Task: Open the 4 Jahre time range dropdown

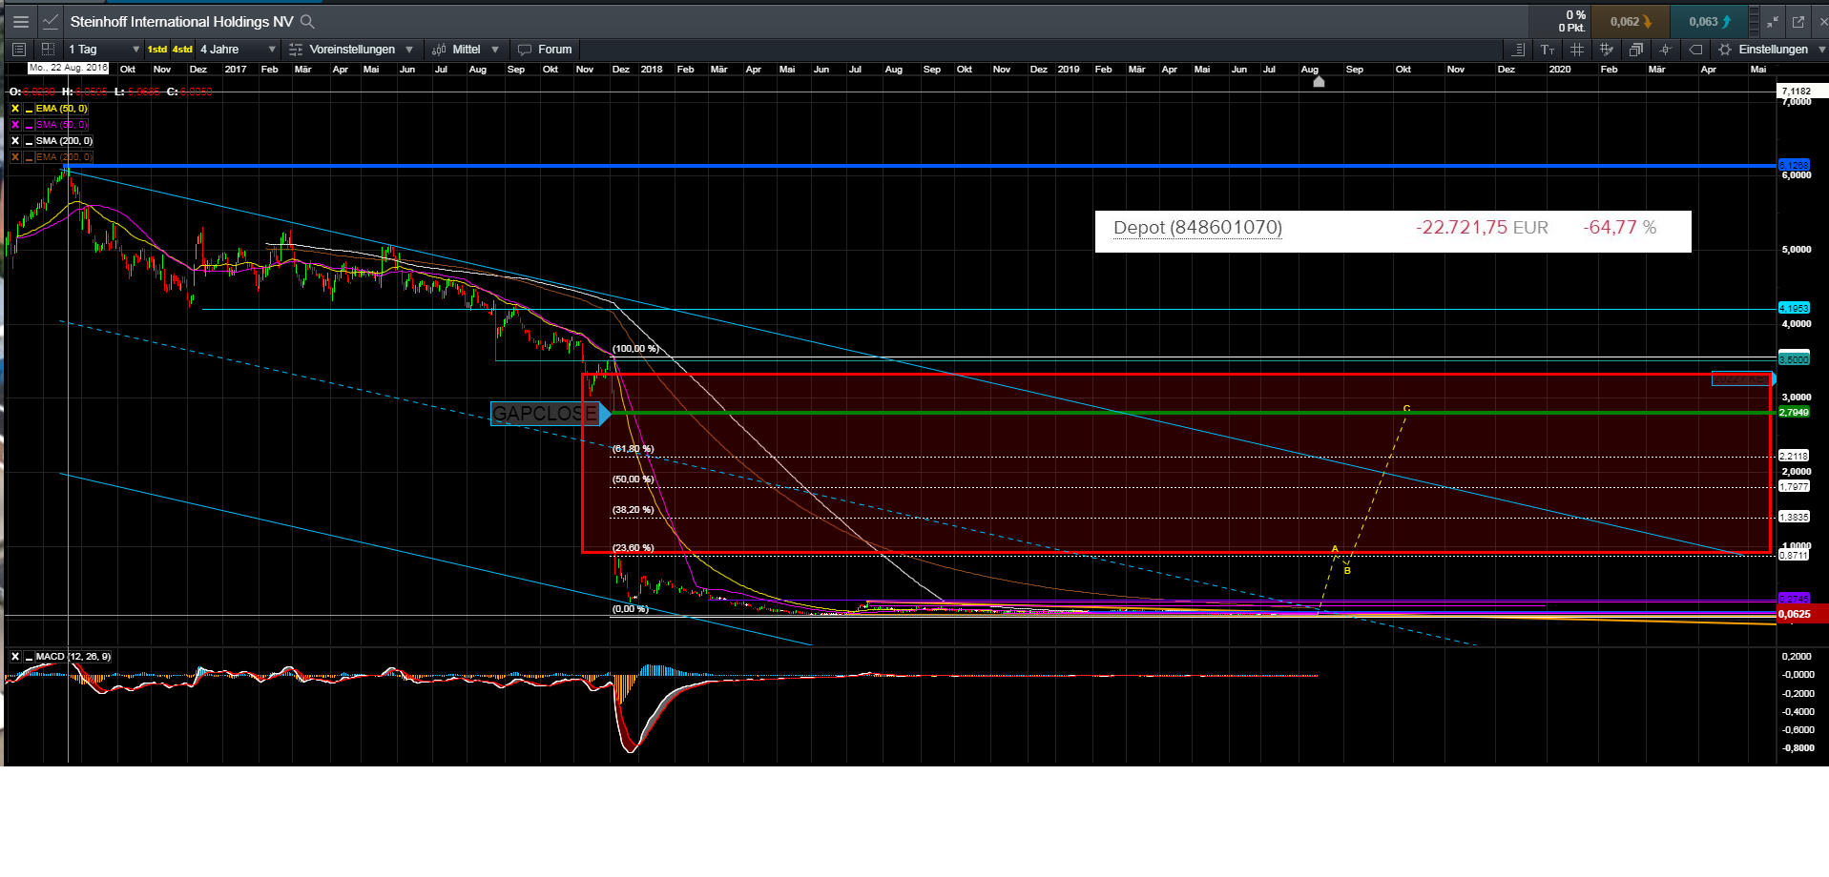Action: (238, 50)
